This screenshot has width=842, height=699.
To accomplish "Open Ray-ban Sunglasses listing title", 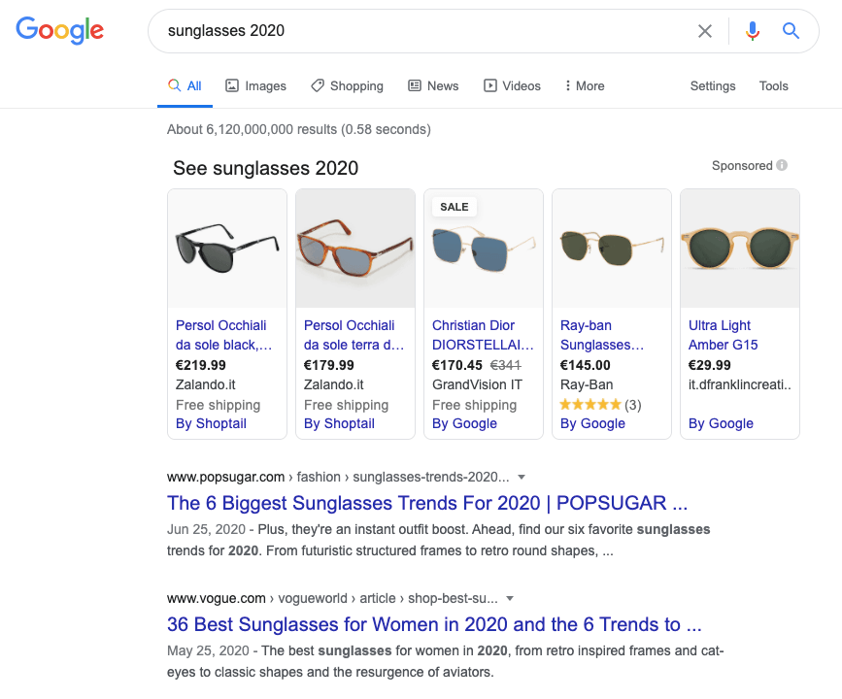I will tap(601, 335).
